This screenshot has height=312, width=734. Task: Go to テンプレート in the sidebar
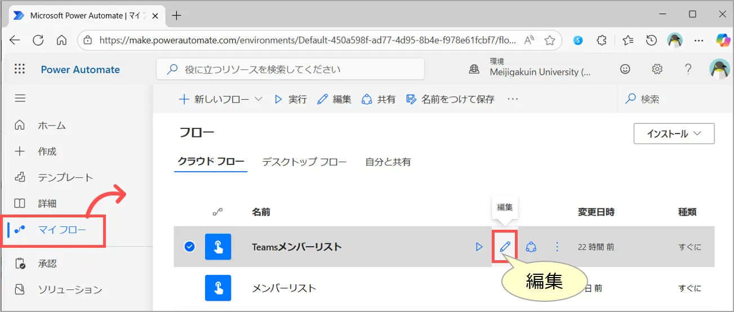click(x=65, y=177)
